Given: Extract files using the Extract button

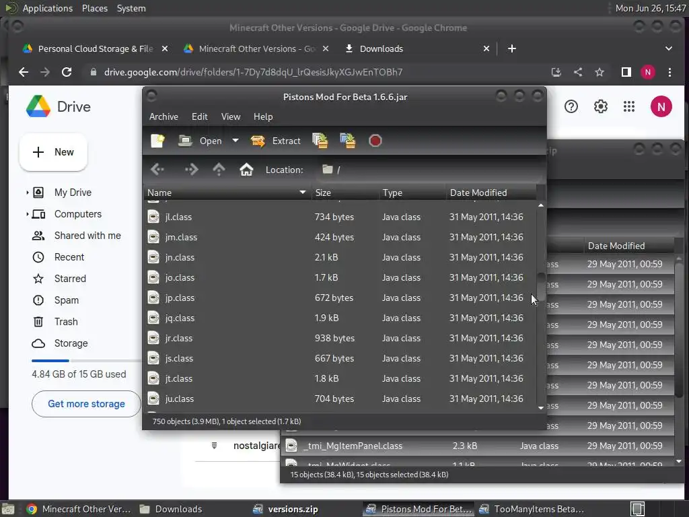Looking at the screenshot, I should pos(275,141).
